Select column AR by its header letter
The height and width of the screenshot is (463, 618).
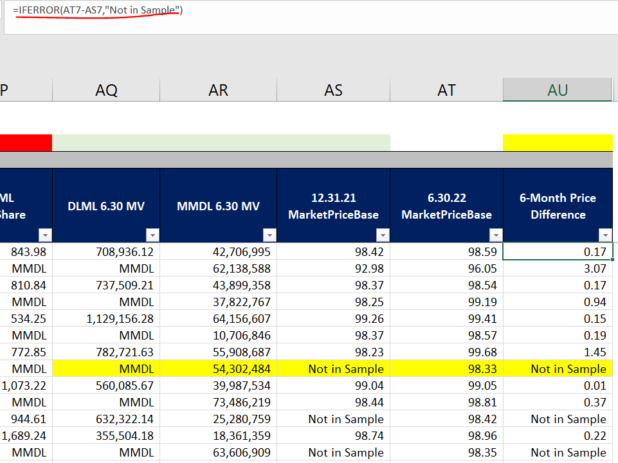coord(218,90)
